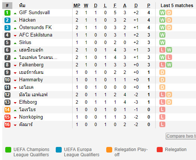This screenshot has height=160, width=196.
Task: Click the W badge in AFC Eskilstuna row
Action: tap(162, 35)
